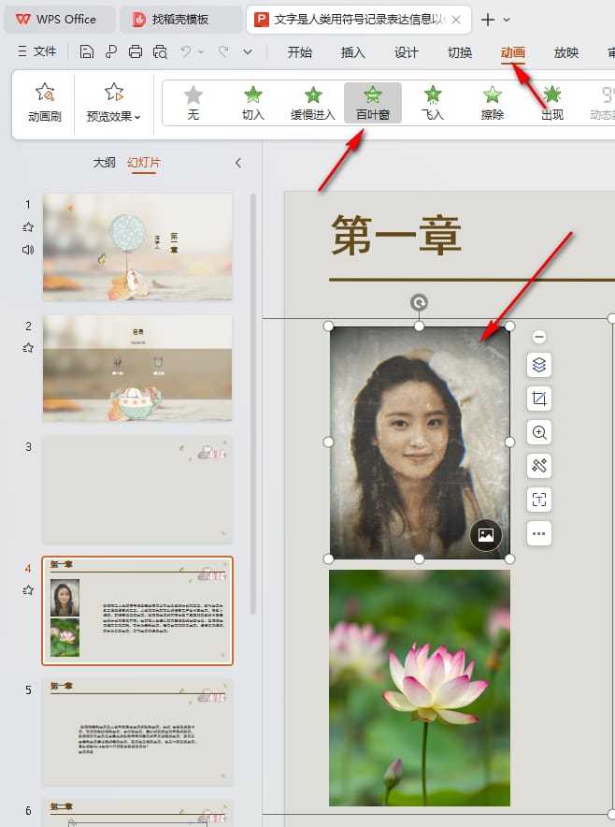Click the 动画刷 animation painter tool
Image resolution: width=615 pixels, height=827 pixels.
click(x=45, y=102)
